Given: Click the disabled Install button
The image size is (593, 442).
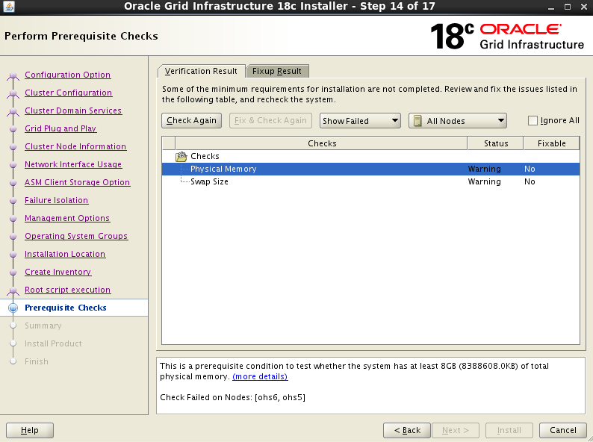Looking at the screenshot, I should (509, 430).
